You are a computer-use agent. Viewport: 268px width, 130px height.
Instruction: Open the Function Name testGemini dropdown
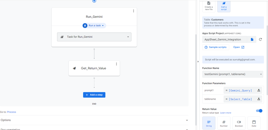point(233,74)
